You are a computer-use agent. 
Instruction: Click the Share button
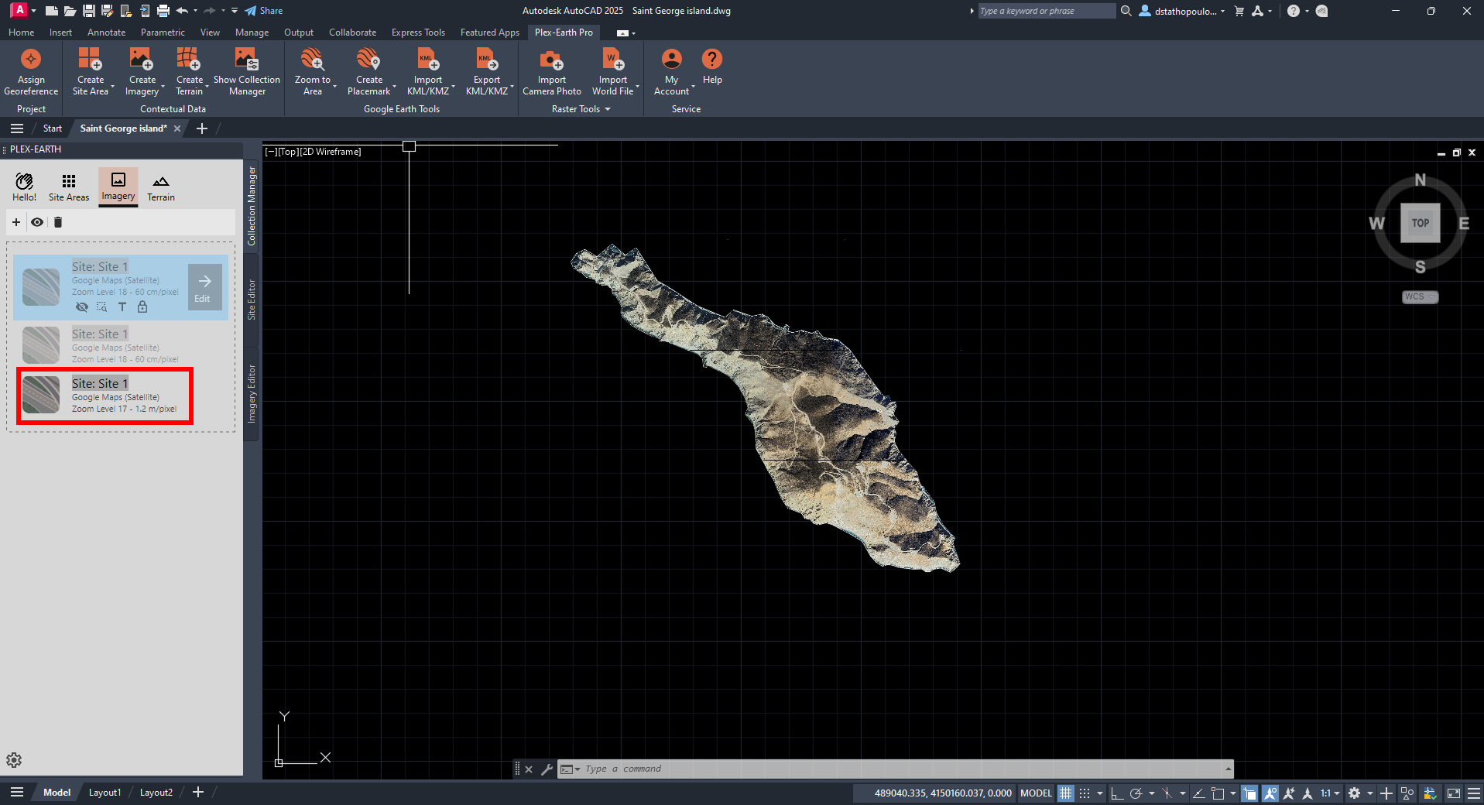[264, 11]
